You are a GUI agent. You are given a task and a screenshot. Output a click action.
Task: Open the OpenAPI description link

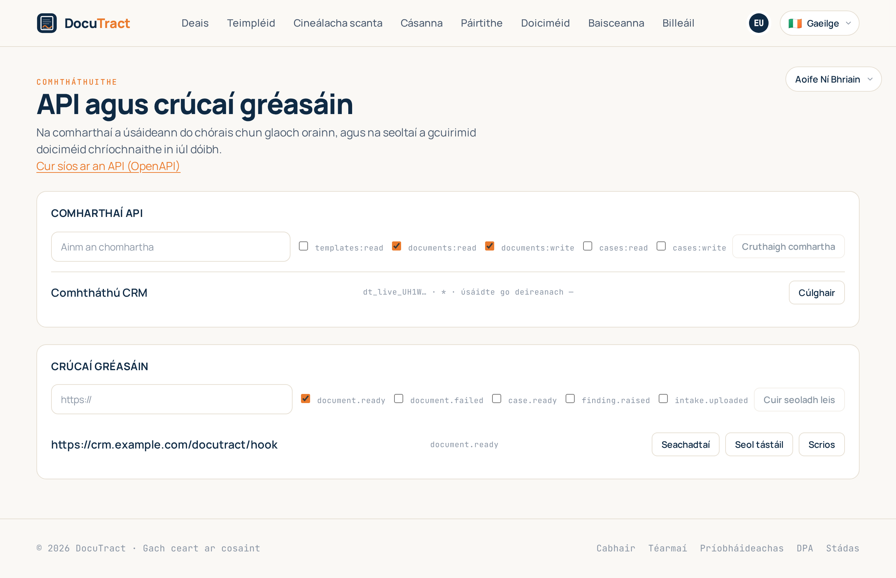tap(108, 166)
